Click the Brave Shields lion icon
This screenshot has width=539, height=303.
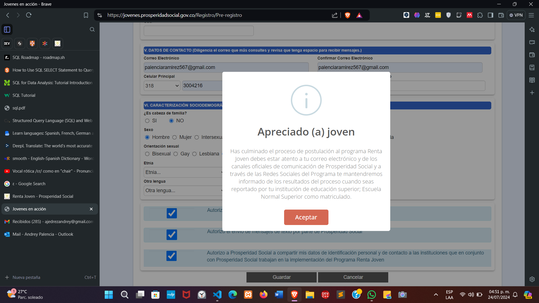coord(348,15)
